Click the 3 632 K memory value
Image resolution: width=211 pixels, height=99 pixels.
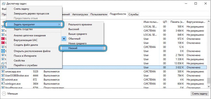[x=180, y=67]
